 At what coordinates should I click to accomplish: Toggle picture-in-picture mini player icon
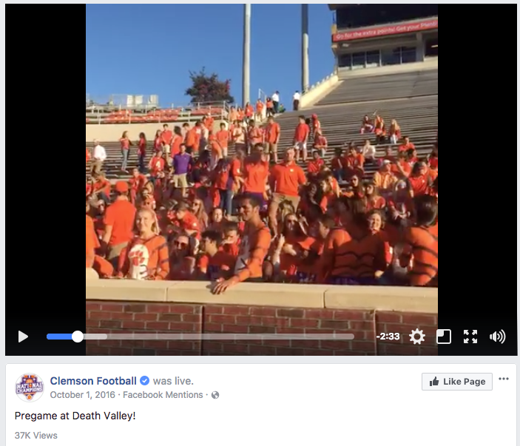coord(443,337)
